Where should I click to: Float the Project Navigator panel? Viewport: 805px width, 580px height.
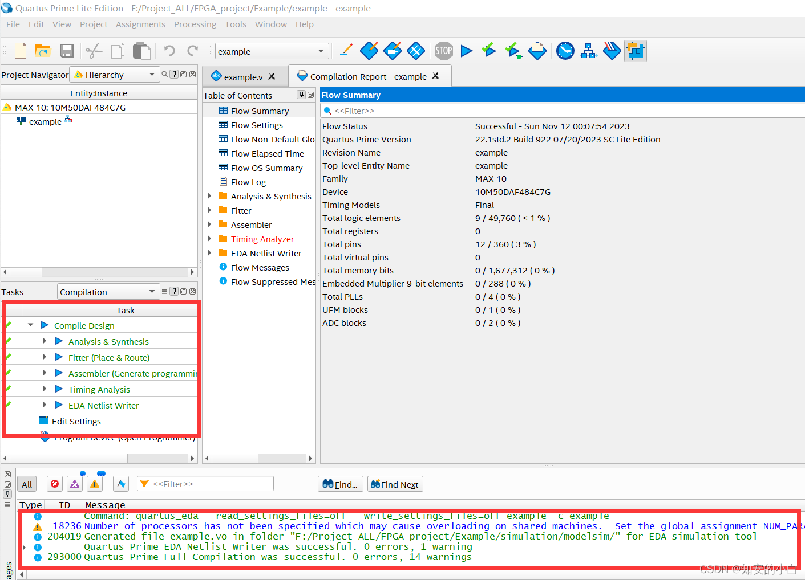(184, 74)
